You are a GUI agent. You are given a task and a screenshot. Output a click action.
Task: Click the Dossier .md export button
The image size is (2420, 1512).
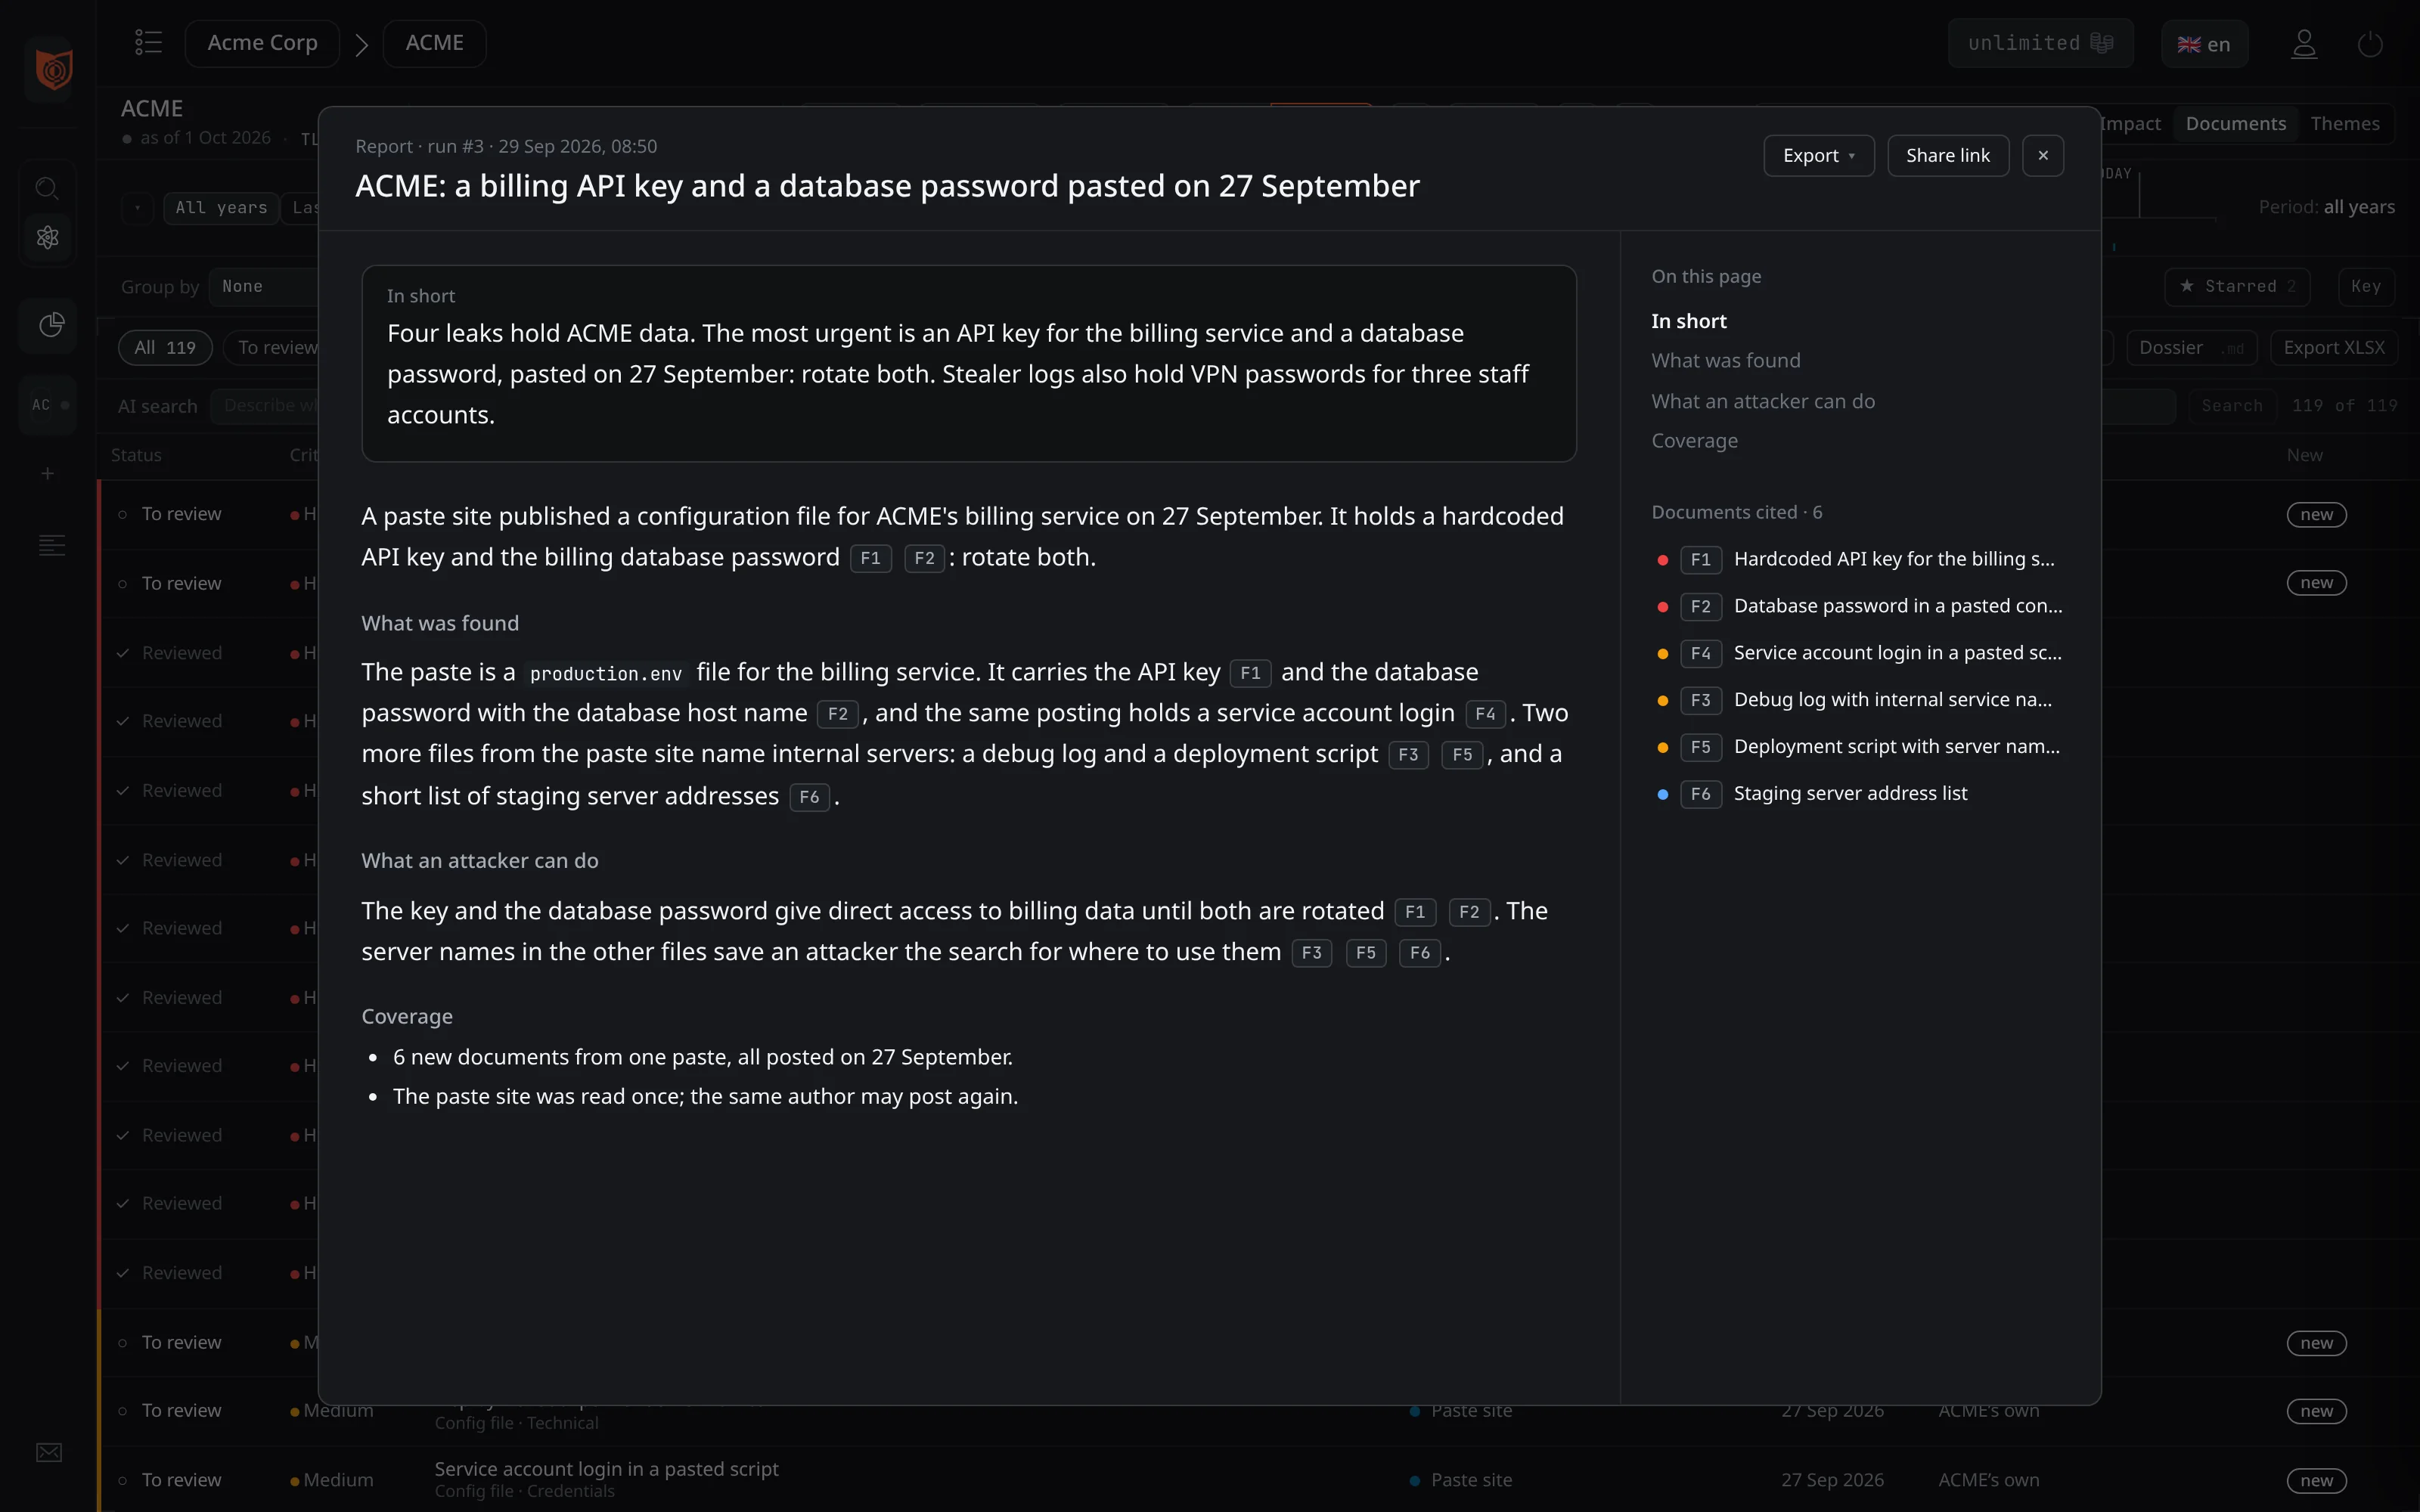[2191, 347]
